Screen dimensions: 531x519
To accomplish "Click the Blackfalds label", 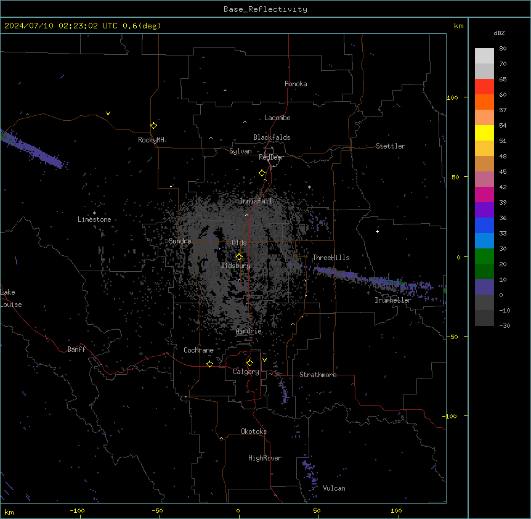I will tap(272, 137).
